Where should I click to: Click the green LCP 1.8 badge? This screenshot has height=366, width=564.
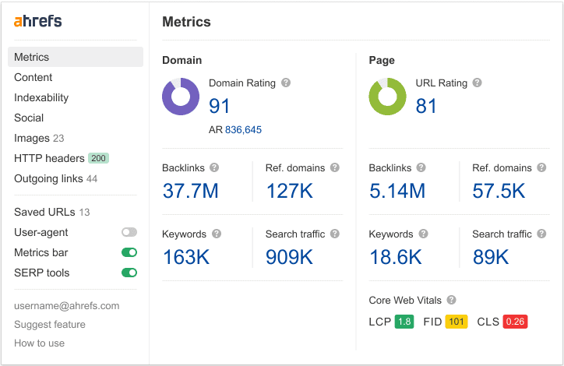(404, 322)
